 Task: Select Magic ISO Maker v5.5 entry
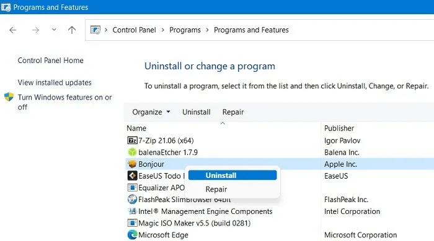194,223
